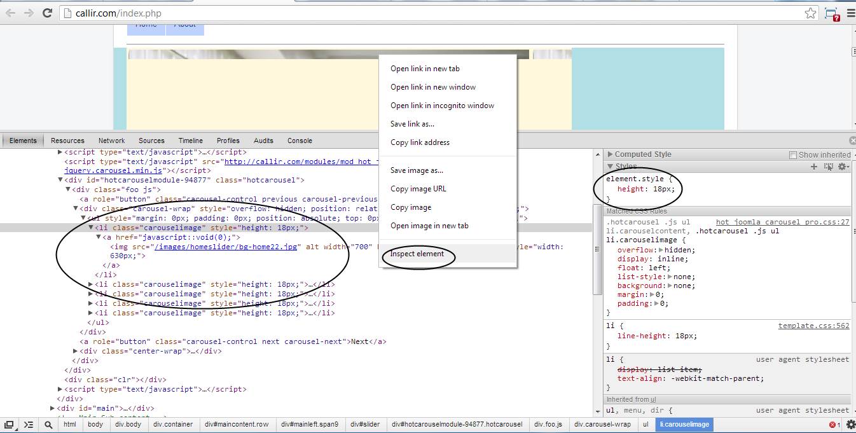Open the Profiles tab

click(228, 141)
